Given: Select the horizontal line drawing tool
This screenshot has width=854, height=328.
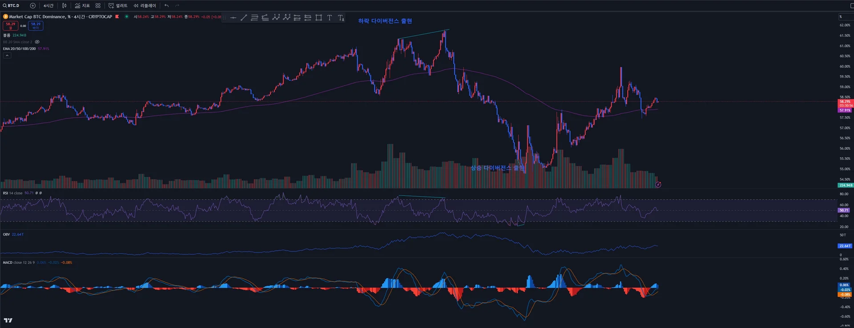Looking at the screenshot, I should 233,18.
